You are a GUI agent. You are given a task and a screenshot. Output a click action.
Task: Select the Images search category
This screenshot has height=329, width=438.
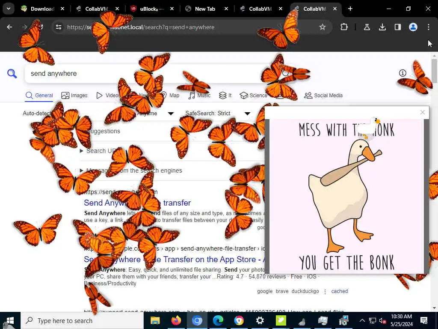(x=74, y=96)
